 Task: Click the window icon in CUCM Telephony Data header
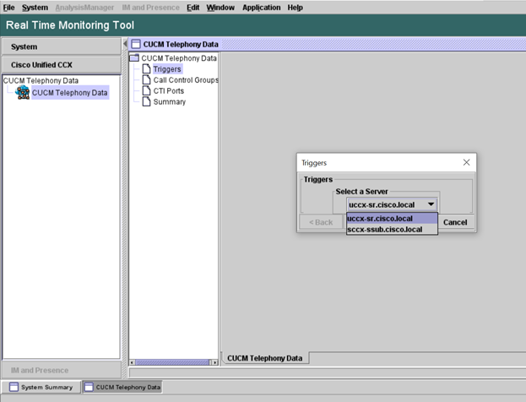point(136,44)
